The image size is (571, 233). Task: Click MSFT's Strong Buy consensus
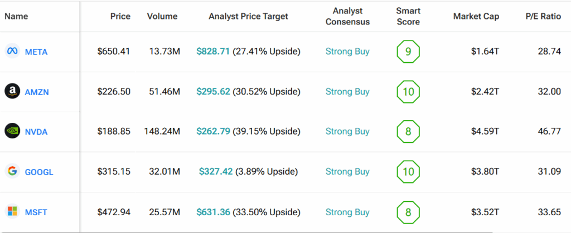click(347, 212)
